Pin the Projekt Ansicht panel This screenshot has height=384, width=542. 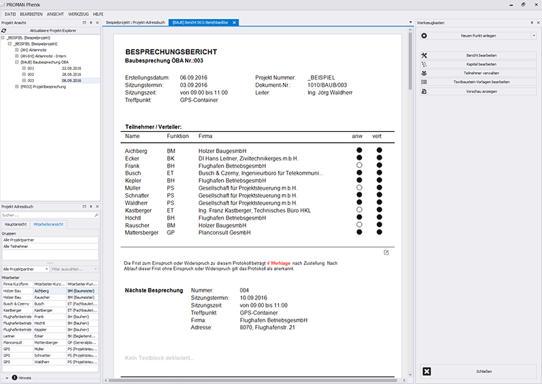pos(91,23)
